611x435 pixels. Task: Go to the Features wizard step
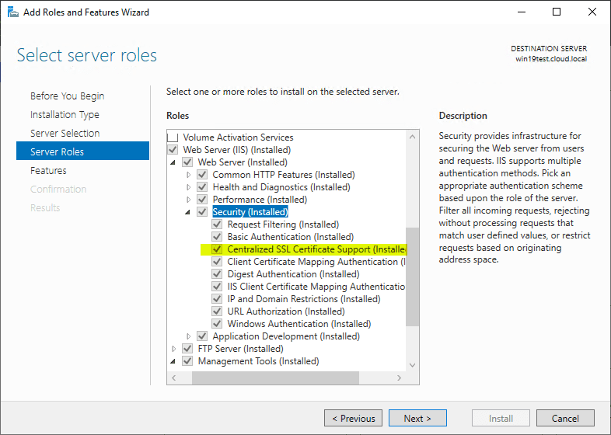coord(48,171)
